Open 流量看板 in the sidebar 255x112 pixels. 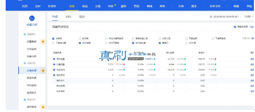(x=32, y=42)
